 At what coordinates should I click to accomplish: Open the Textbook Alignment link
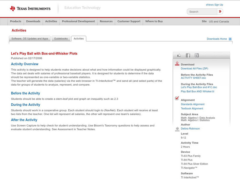(x=192, y=108)
